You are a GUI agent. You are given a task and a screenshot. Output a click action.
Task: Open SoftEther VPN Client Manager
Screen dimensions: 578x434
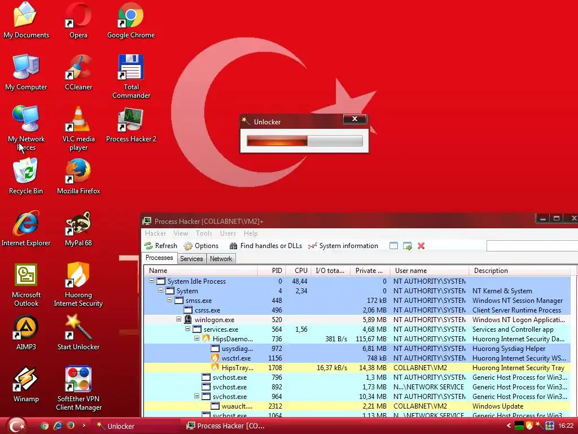(78, 389)
